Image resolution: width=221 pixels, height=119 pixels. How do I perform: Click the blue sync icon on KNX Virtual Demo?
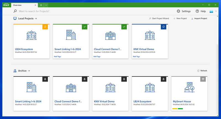(164, 27)
